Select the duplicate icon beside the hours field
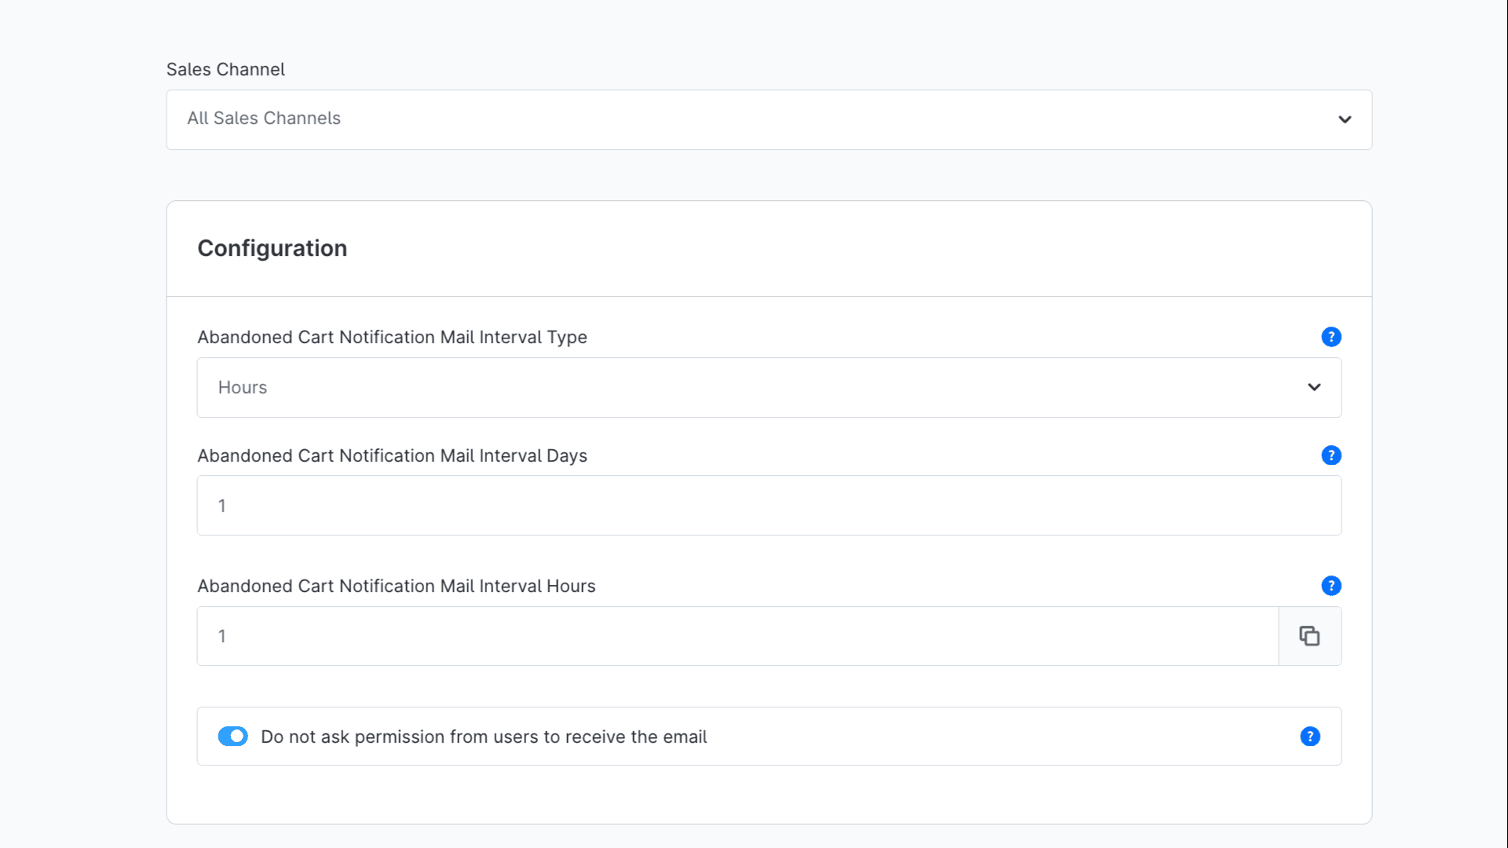Screen dimensions: 1508x848 (x=1309, y=635)
